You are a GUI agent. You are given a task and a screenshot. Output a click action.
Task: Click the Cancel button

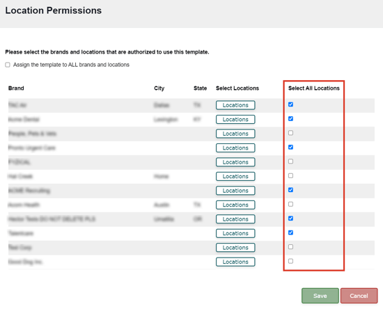coord(359,296)
